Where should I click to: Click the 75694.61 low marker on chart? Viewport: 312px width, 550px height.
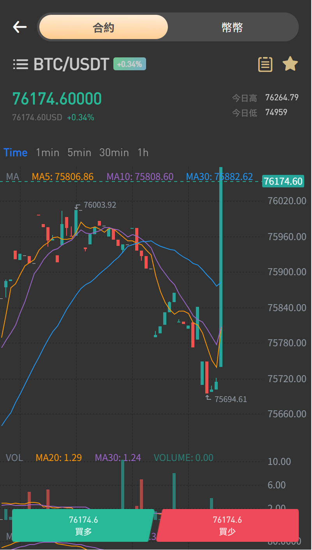[231, 399]
